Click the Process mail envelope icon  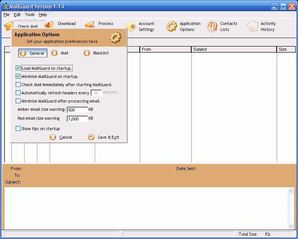click(90, 25)
